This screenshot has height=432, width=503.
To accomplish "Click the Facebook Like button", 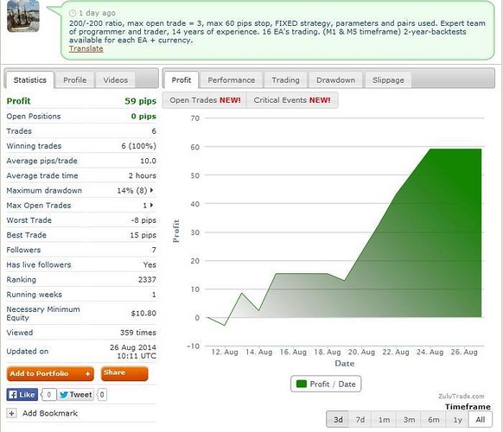I will 22,395.
